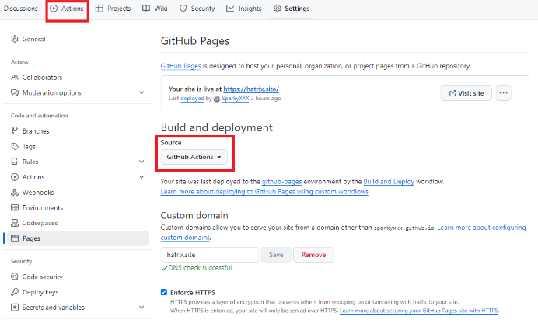Viewport: 538px width, 334px height.
Task: Click the Environments icon in sidebar
Action: [15, 207]
